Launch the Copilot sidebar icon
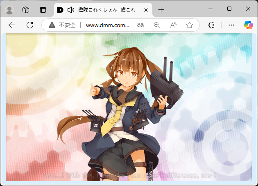The width and height of the screenshot is (258, 186). point(249,25)
